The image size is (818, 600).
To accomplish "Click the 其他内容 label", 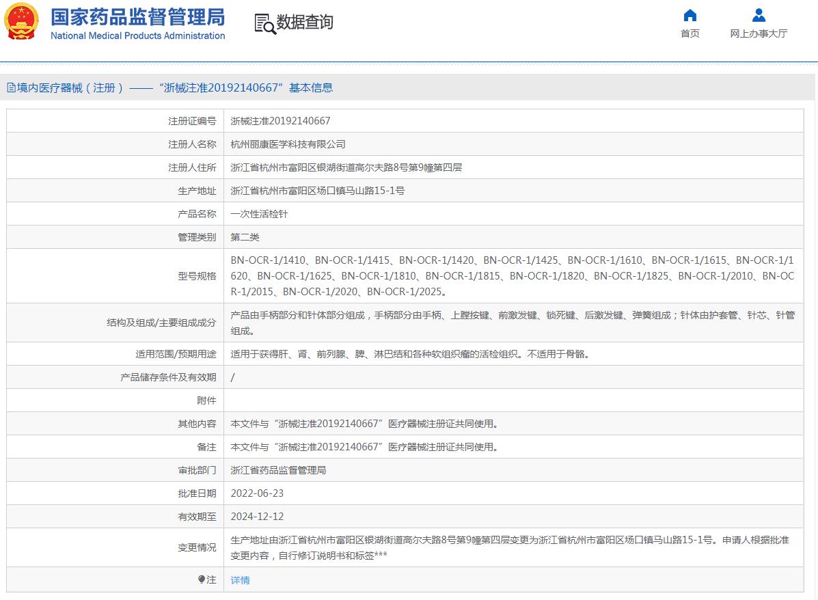I will click(197, 424).
